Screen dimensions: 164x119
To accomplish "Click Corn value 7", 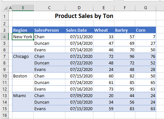I will [145, 37].
